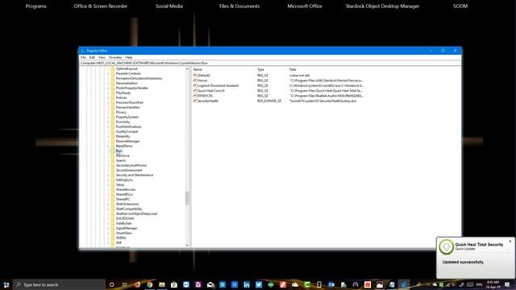Select the (Default) registry value
The width and height of the screenshot is (516, 290).
point(203,75)
